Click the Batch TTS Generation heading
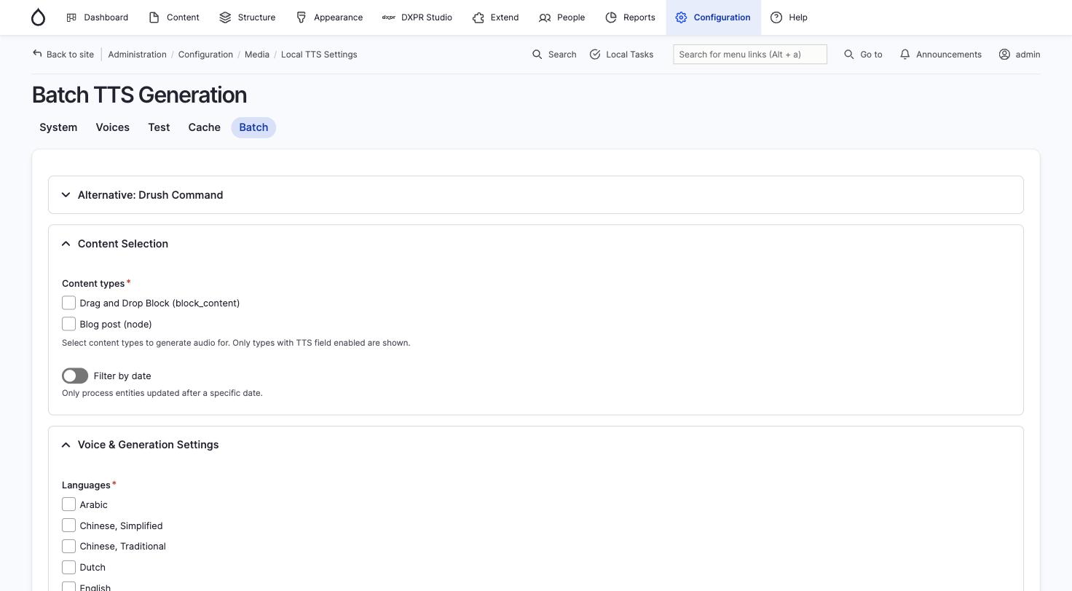The width and height of the screenshot is (1072, 591). point(139,95)
